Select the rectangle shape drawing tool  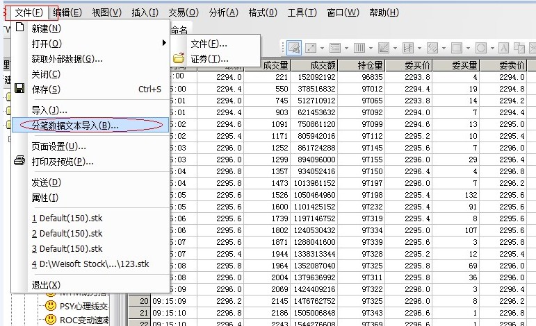457,48
